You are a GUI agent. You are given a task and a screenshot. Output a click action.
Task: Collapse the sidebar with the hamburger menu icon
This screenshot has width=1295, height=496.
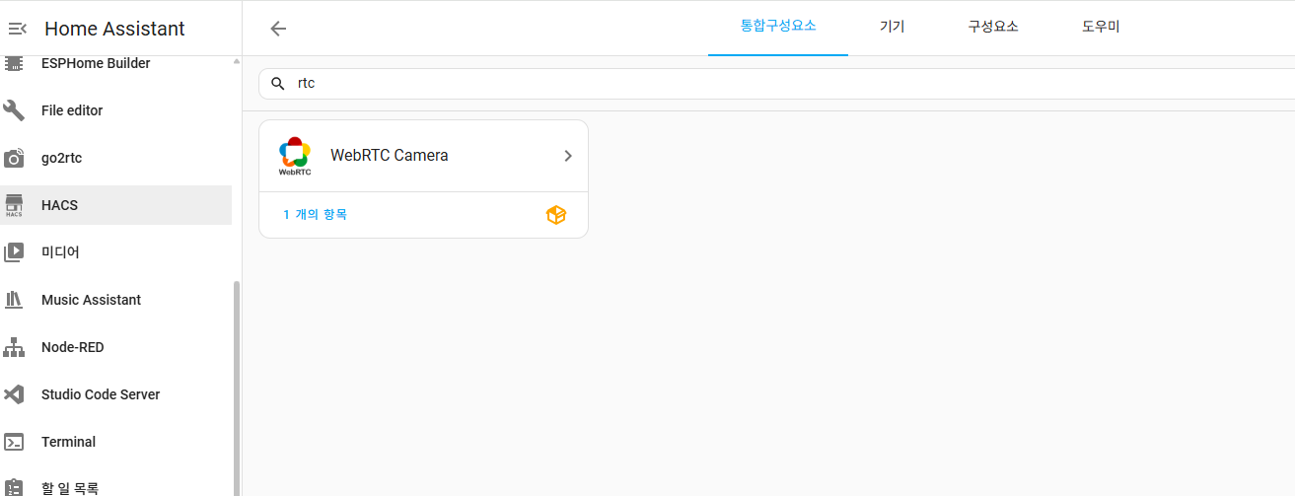tap(17, 29)
